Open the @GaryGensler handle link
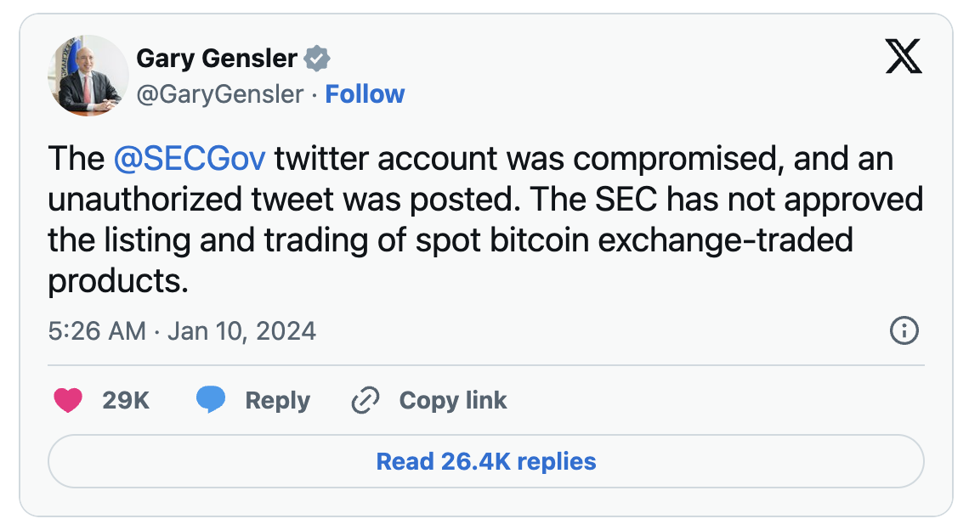Image resolution: width=969 pixels, height=530 pixels. (219, 94)
